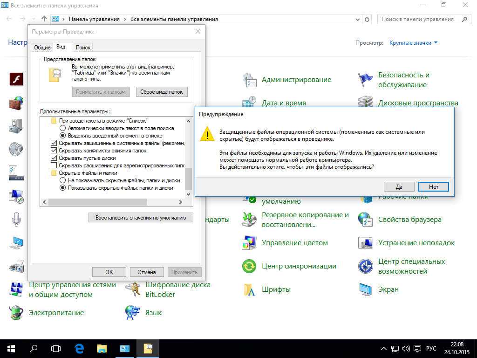Open the Управление цветом icon

(250, 243)
